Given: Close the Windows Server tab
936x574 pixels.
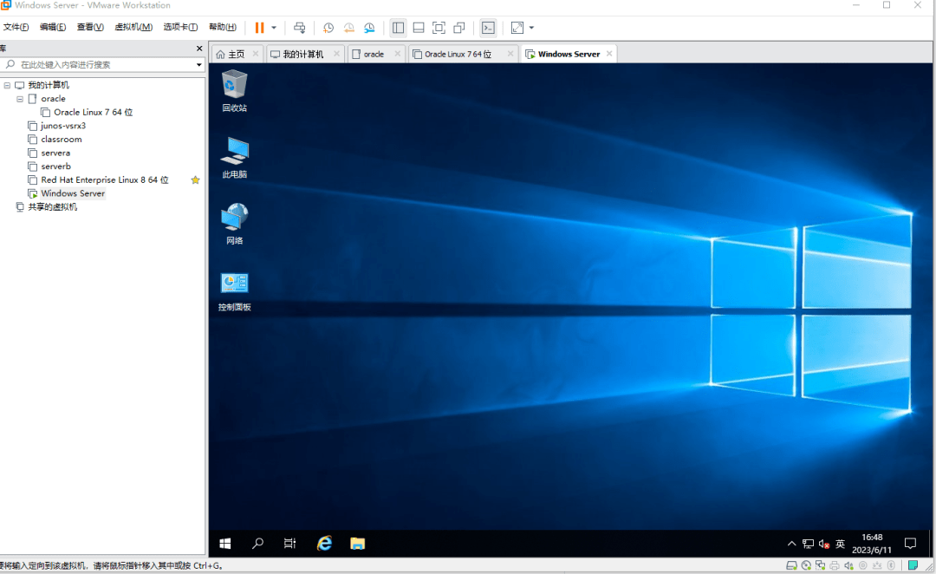Looking at the screenshot, I should point(609,54).
